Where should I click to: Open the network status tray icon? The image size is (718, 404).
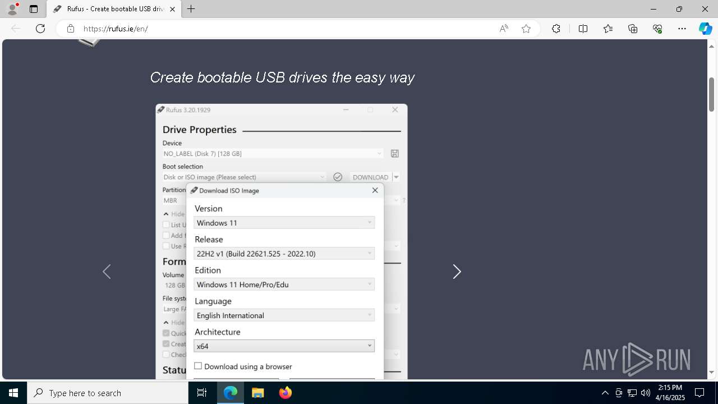click(x=632, y=393)
